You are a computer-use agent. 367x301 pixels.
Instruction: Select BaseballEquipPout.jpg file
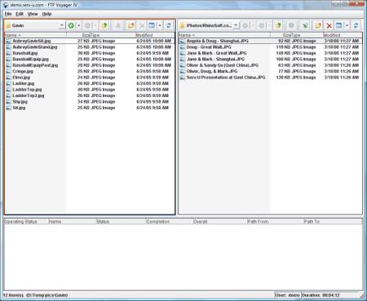point(35,65)
